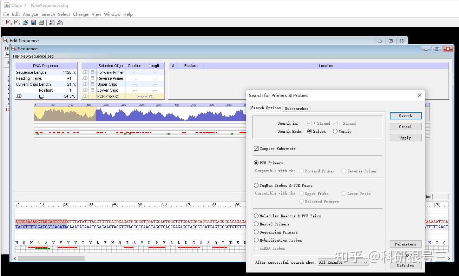The width and height of the screenshot is (459, 276).
Task: Open the Change menu
Action: pos(81,14)
